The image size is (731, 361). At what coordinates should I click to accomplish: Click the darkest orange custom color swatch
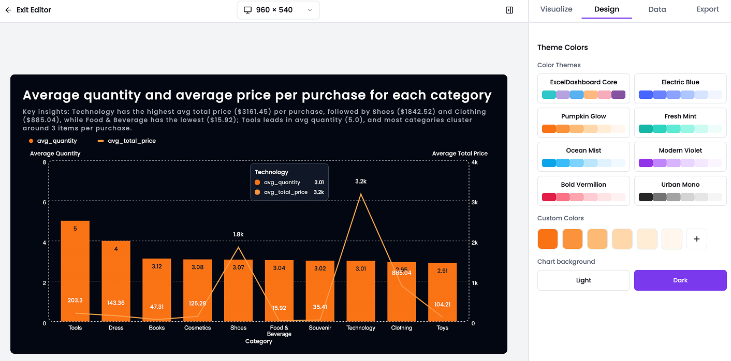547,238
